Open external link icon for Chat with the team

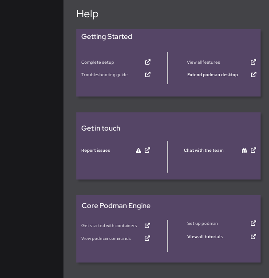[253, 150]
